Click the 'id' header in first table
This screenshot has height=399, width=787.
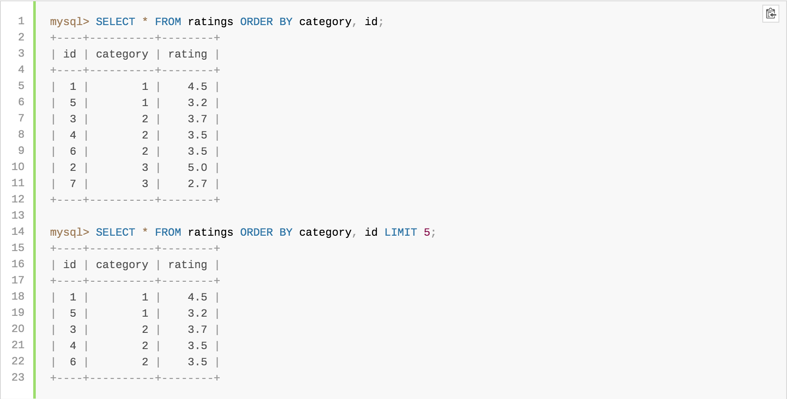tap(70, 54)
